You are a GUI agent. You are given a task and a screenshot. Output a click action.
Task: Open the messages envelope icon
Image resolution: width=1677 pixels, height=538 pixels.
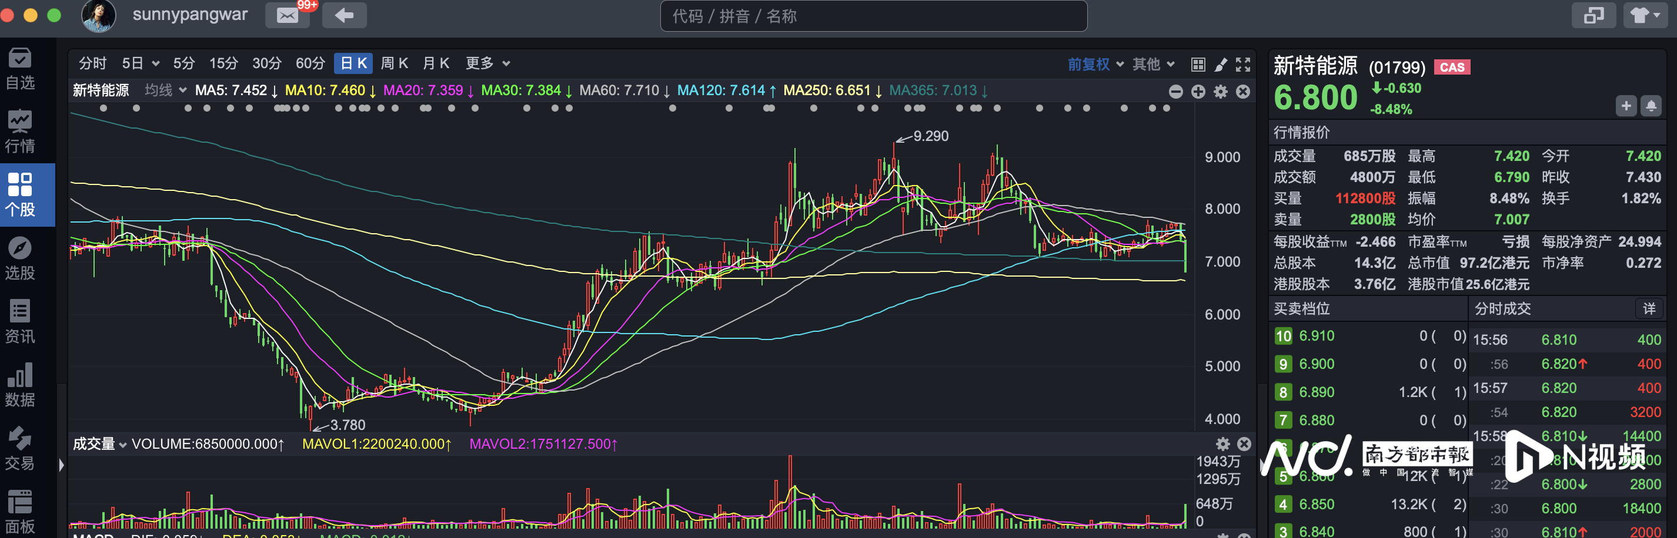pyautogui.click(x=287, y=16)
